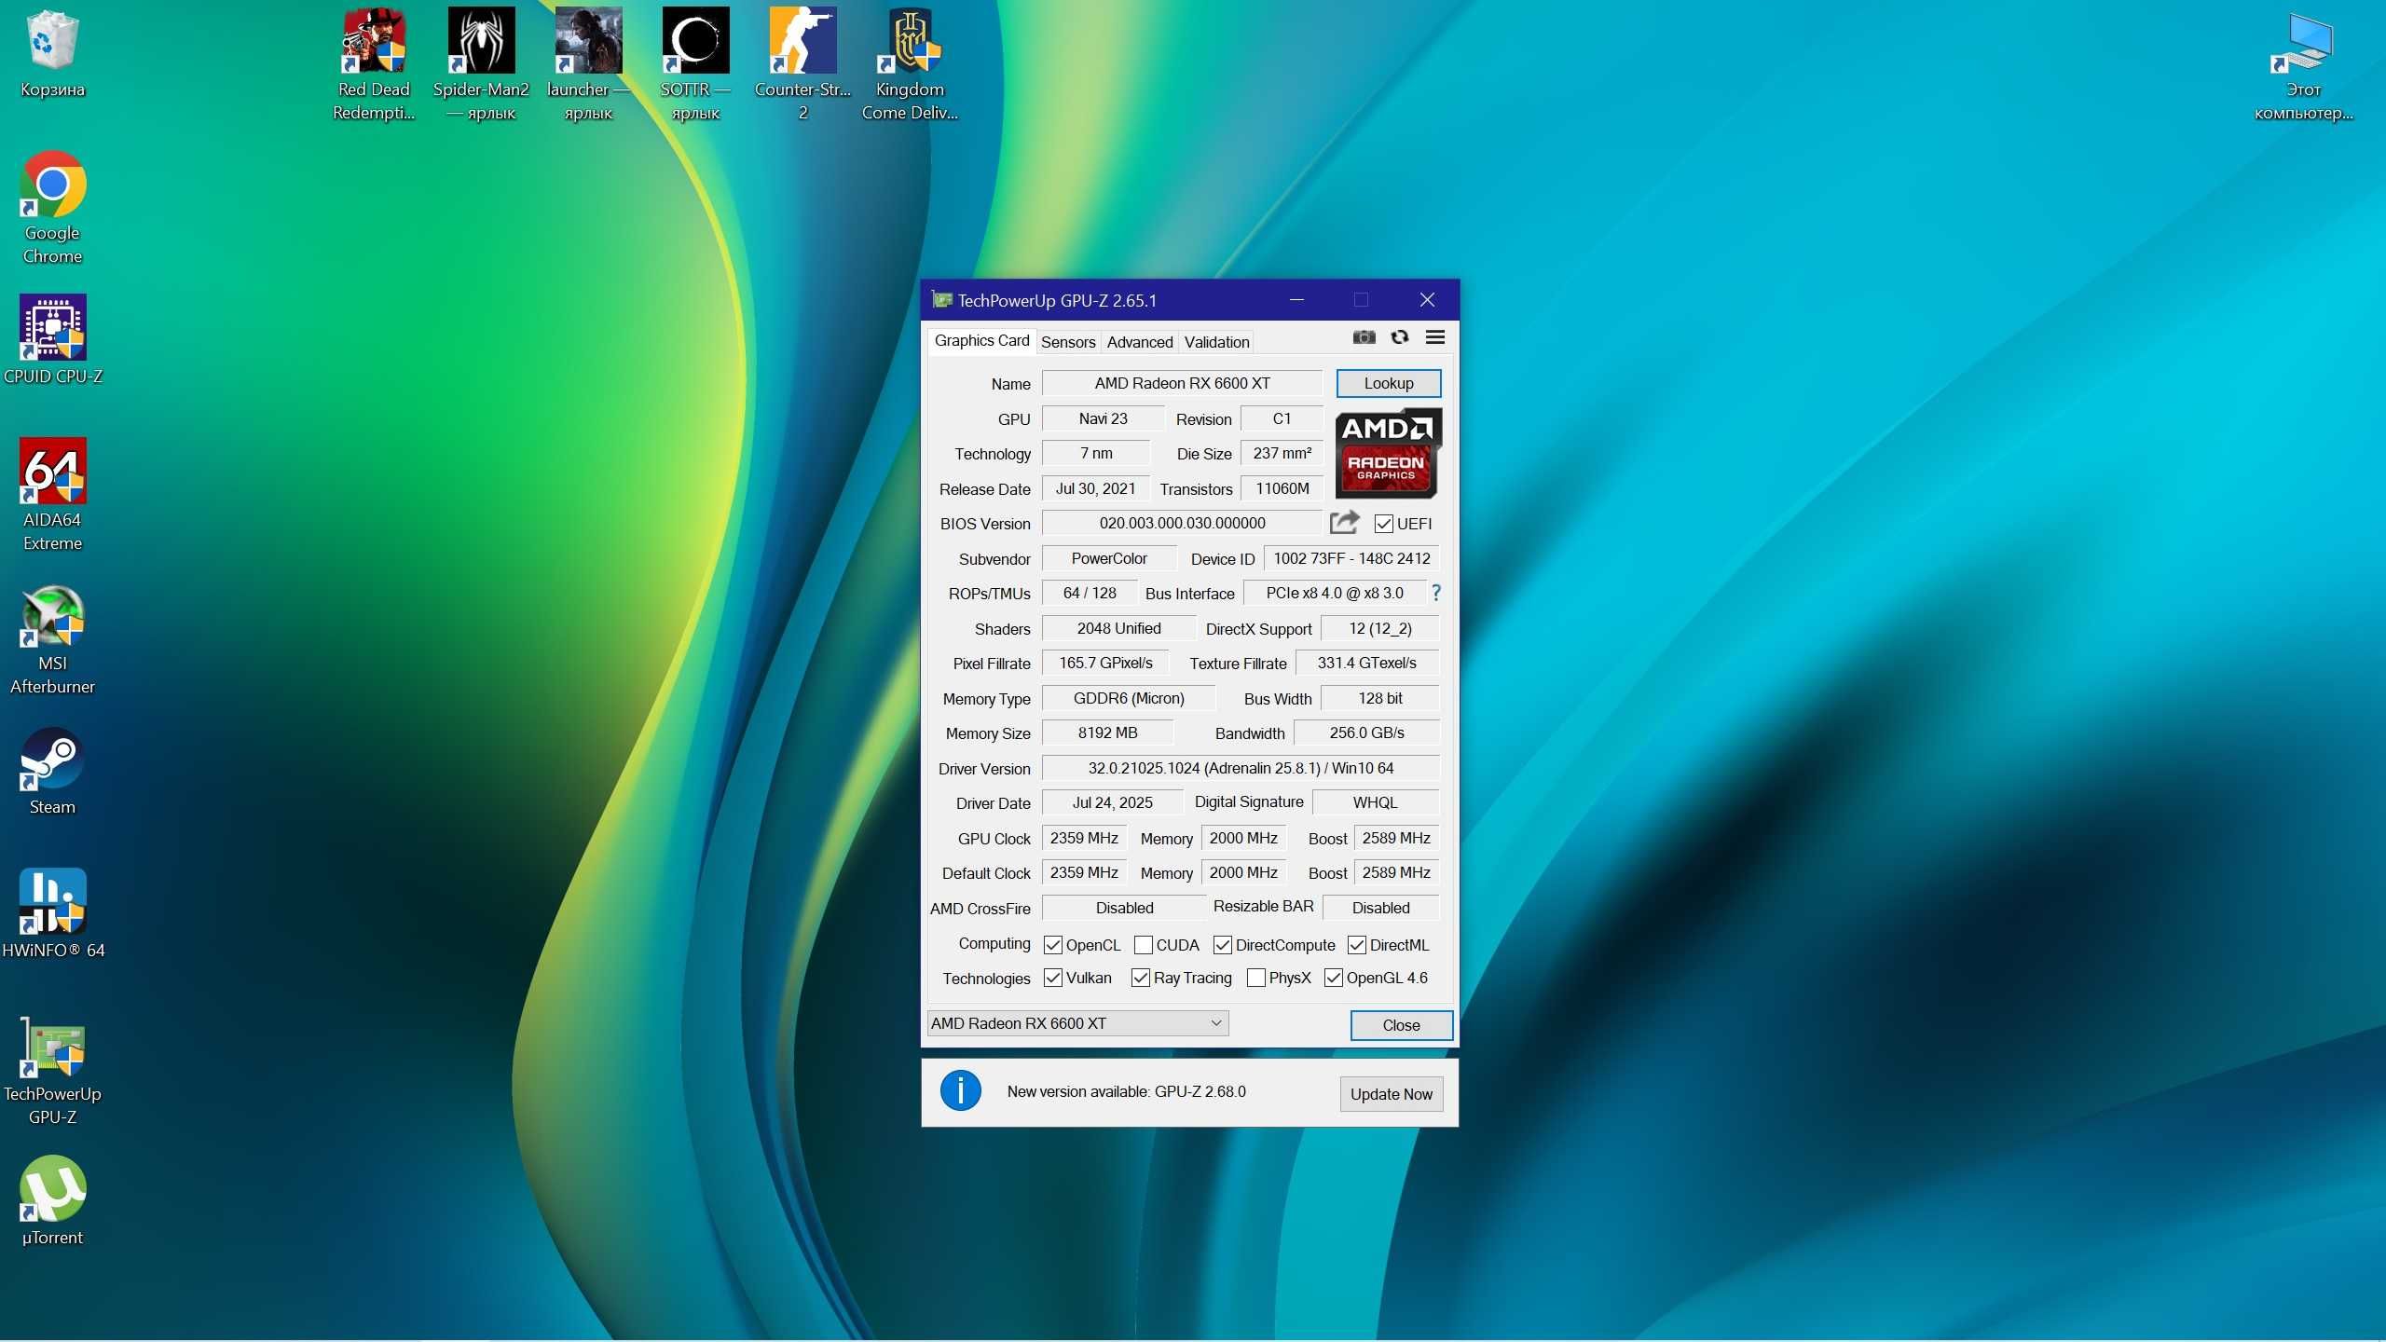The image size is (2386, 1342).
Task: Click the Bus Interface PCIe x8 4.0 value
Action: click(x=1334, y=593)
